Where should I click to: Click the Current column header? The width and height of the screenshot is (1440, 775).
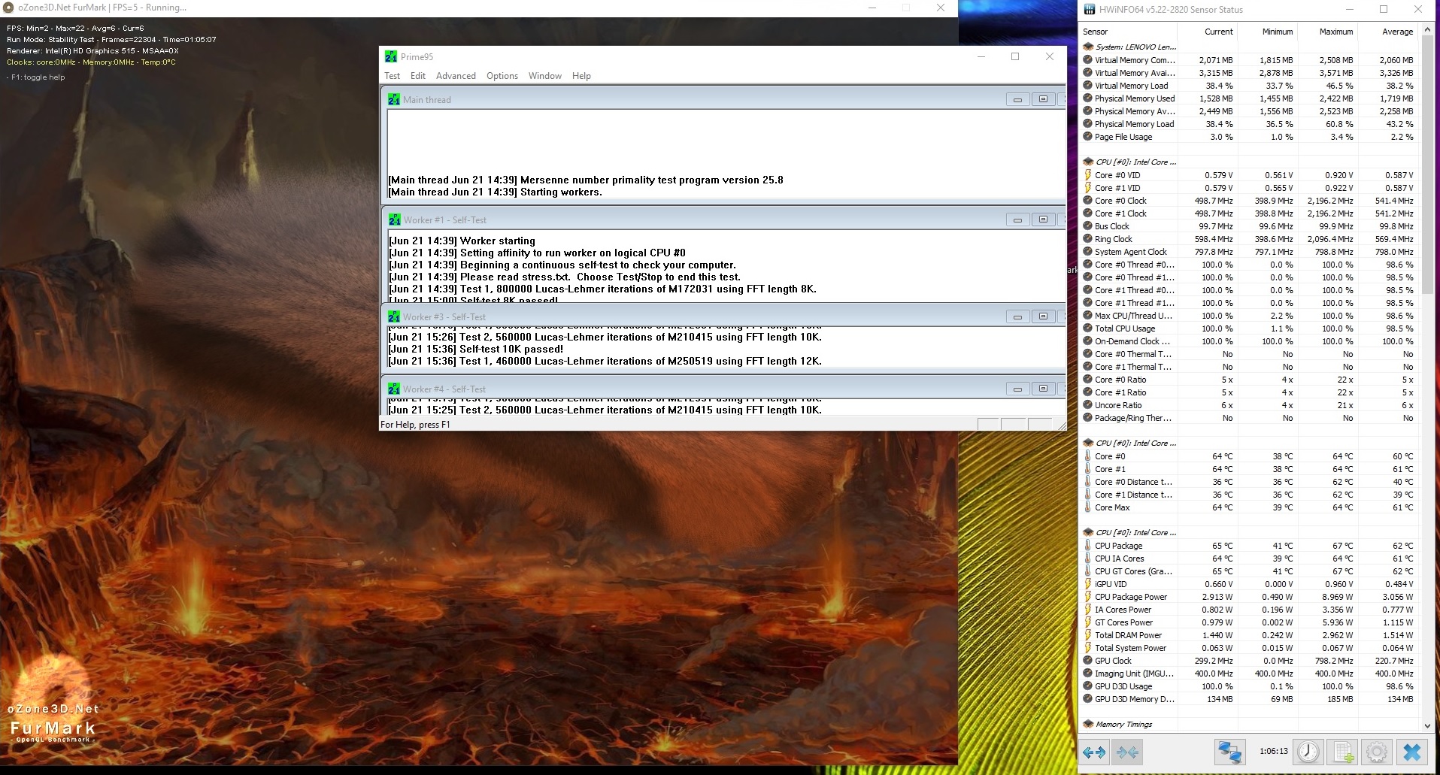(x=1207, y=32)
